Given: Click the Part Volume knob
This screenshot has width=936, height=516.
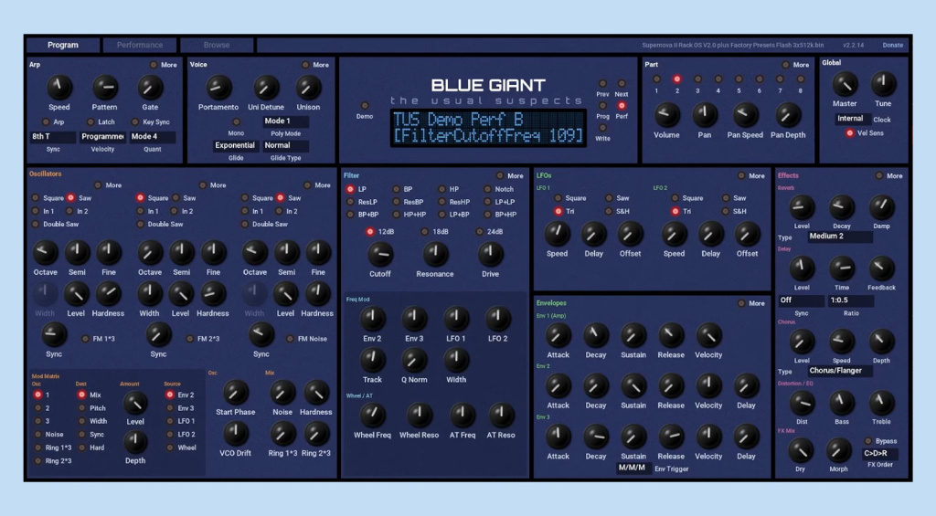Looking at the screenshot, I should coord(666,114).
